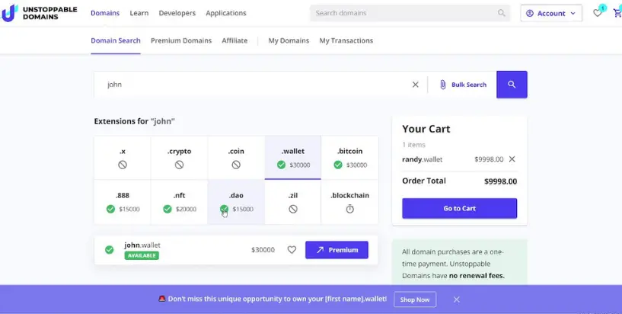The image size is (622, 314).
Task: Open the Domains menu
Action: click(105, 13)
